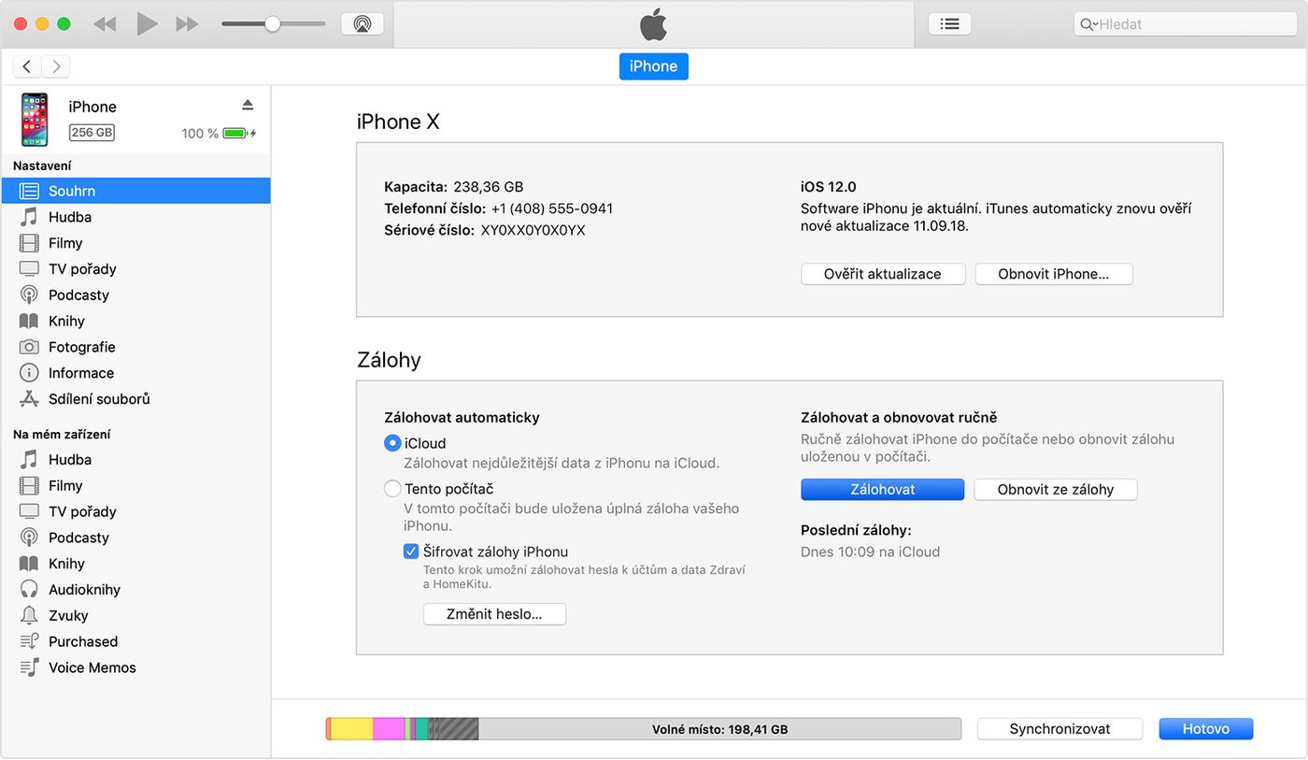Select the Tento počítač radio button
1308x760 pixels.
(392, 488)
